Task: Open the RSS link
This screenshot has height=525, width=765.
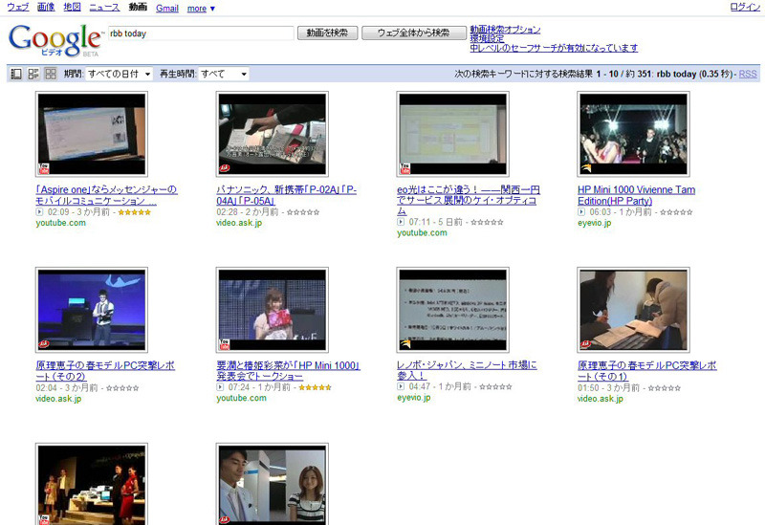Action: pyautogui.click(x=748, y=75)
